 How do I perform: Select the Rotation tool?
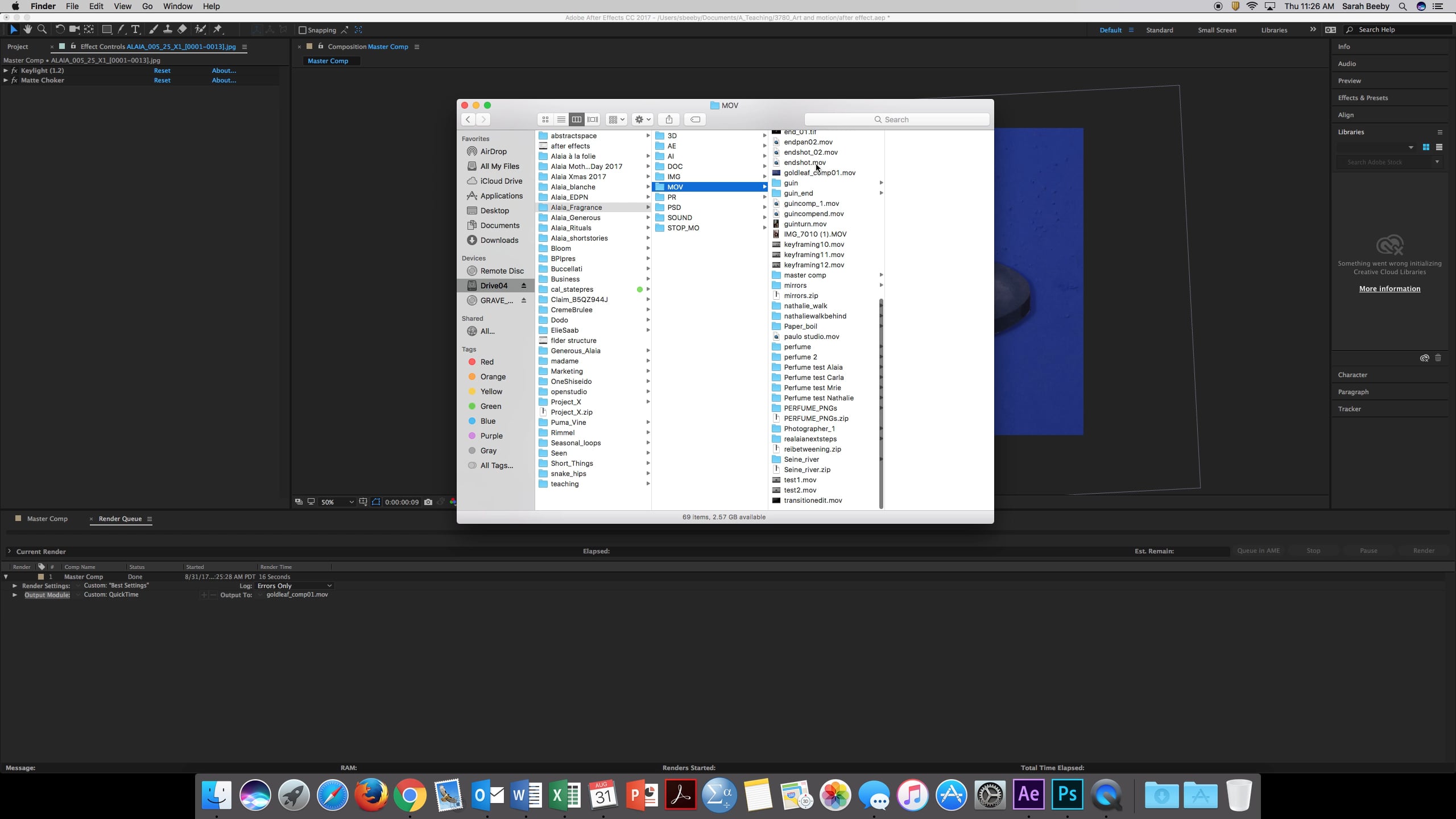60,30
